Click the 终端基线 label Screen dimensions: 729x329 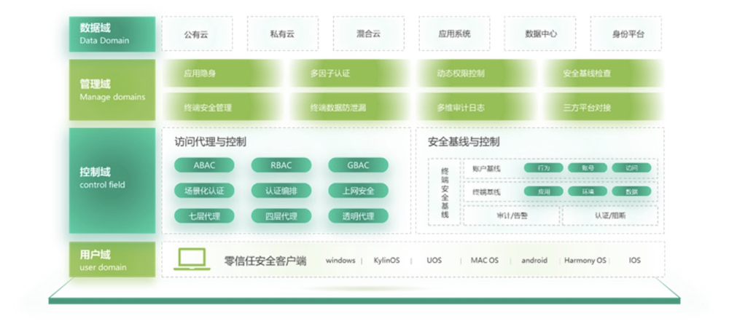pyautogui.click(x=486, y=191)
